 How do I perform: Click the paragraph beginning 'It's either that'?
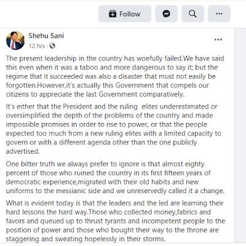click(113, 129)
